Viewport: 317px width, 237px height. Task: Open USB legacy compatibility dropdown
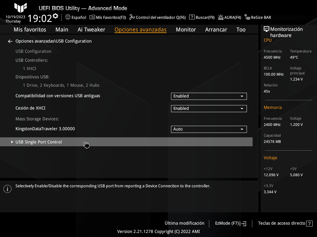[209, 96]
